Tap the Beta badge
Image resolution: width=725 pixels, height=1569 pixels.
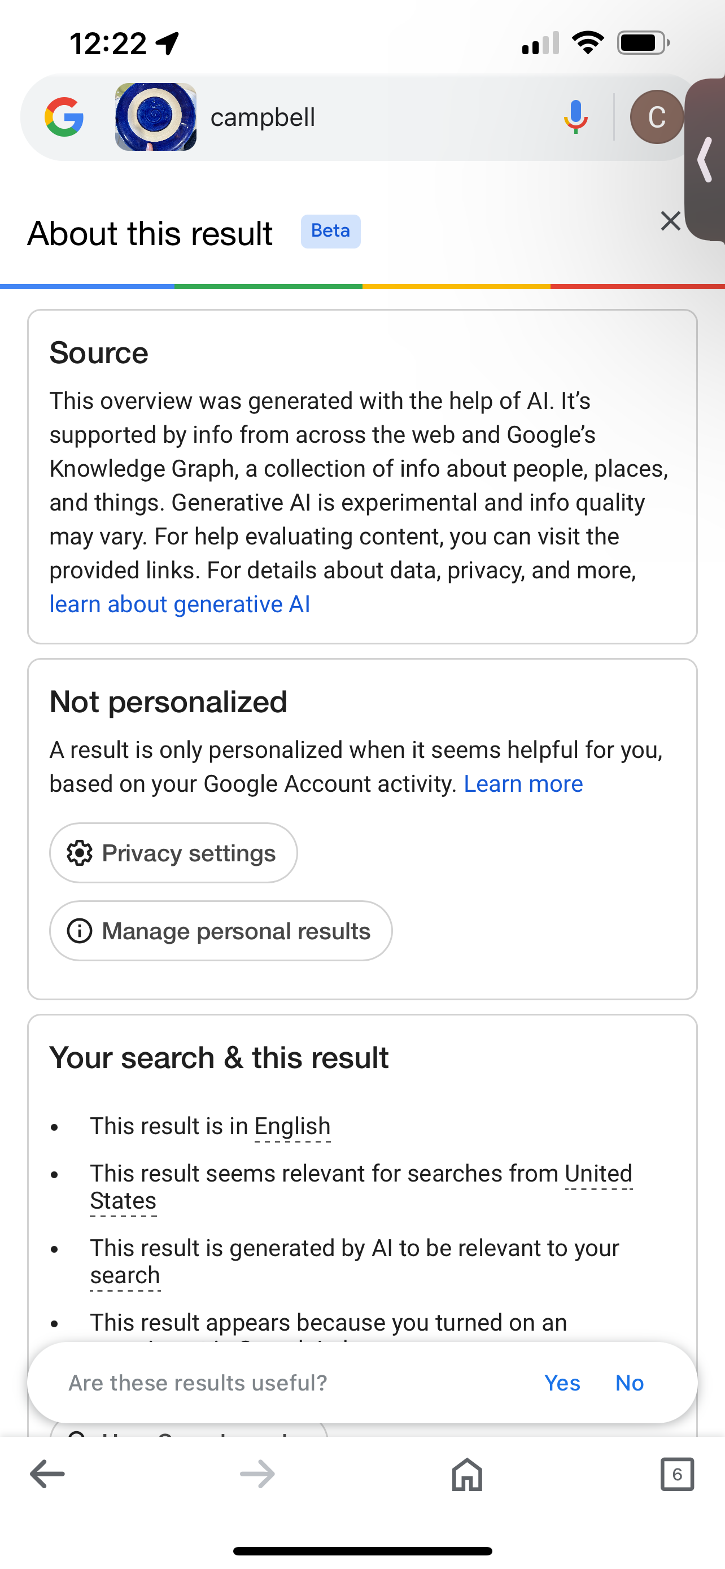click(330, 232)
